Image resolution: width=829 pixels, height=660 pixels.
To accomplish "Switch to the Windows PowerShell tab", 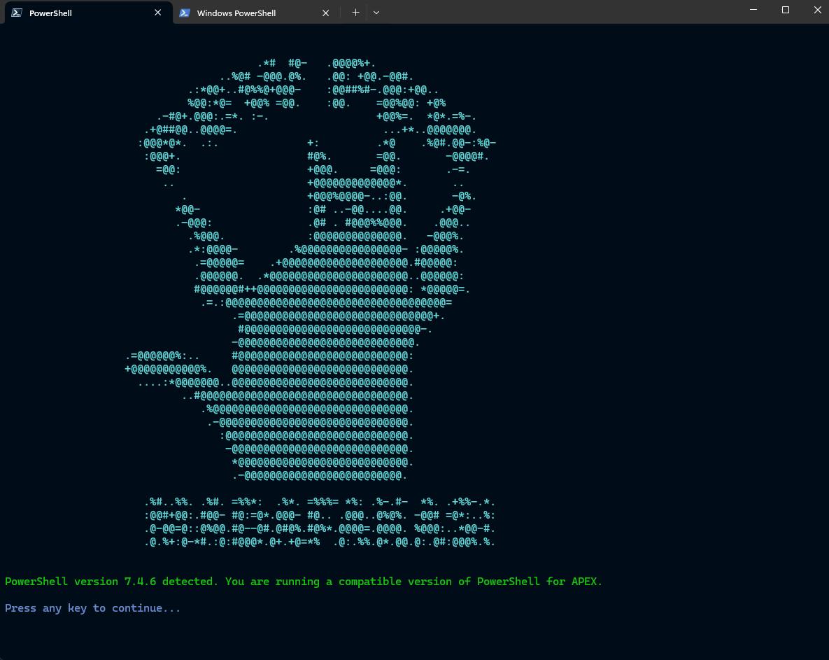I will [256, 13].
